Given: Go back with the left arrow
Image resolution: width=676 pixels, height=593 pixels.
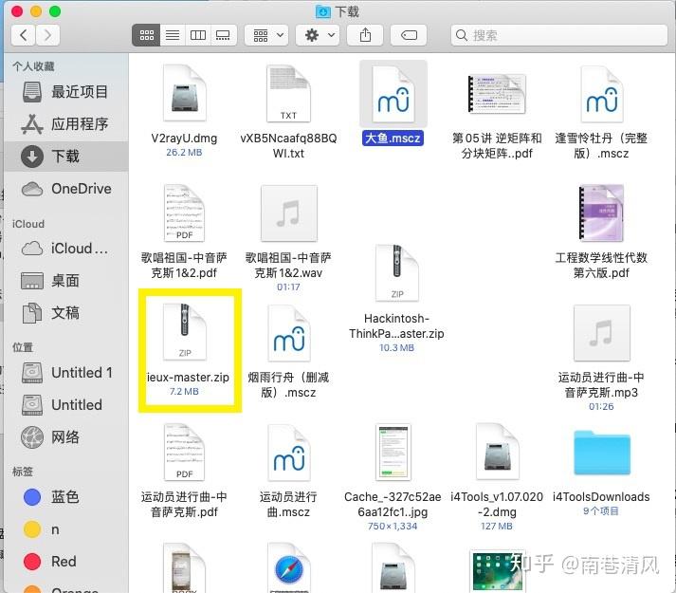Looking at the screenshot, I should [24, 35].
